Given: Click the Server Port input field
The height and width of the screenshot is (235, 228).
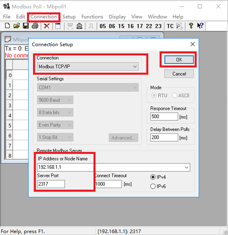Looking at the screenshot, I should click(51, 184).
